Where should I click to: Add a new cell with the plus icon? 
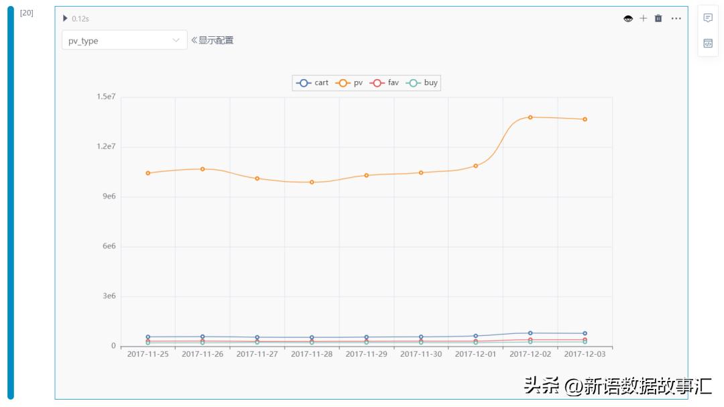coord(644,18)
